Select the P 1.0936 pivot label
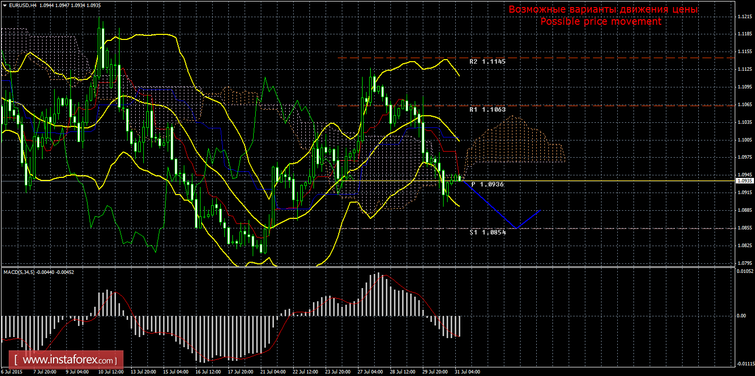 pyautogui.click(x=488, y=184)
